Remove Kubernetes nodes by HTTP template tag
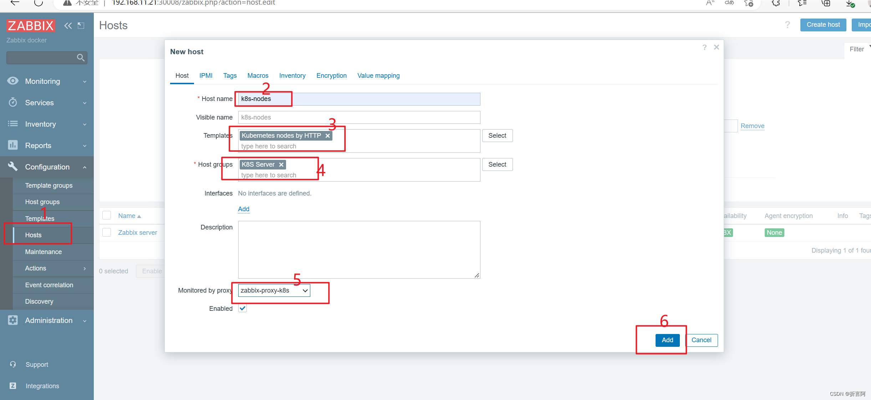 click(x=327, y=136)
